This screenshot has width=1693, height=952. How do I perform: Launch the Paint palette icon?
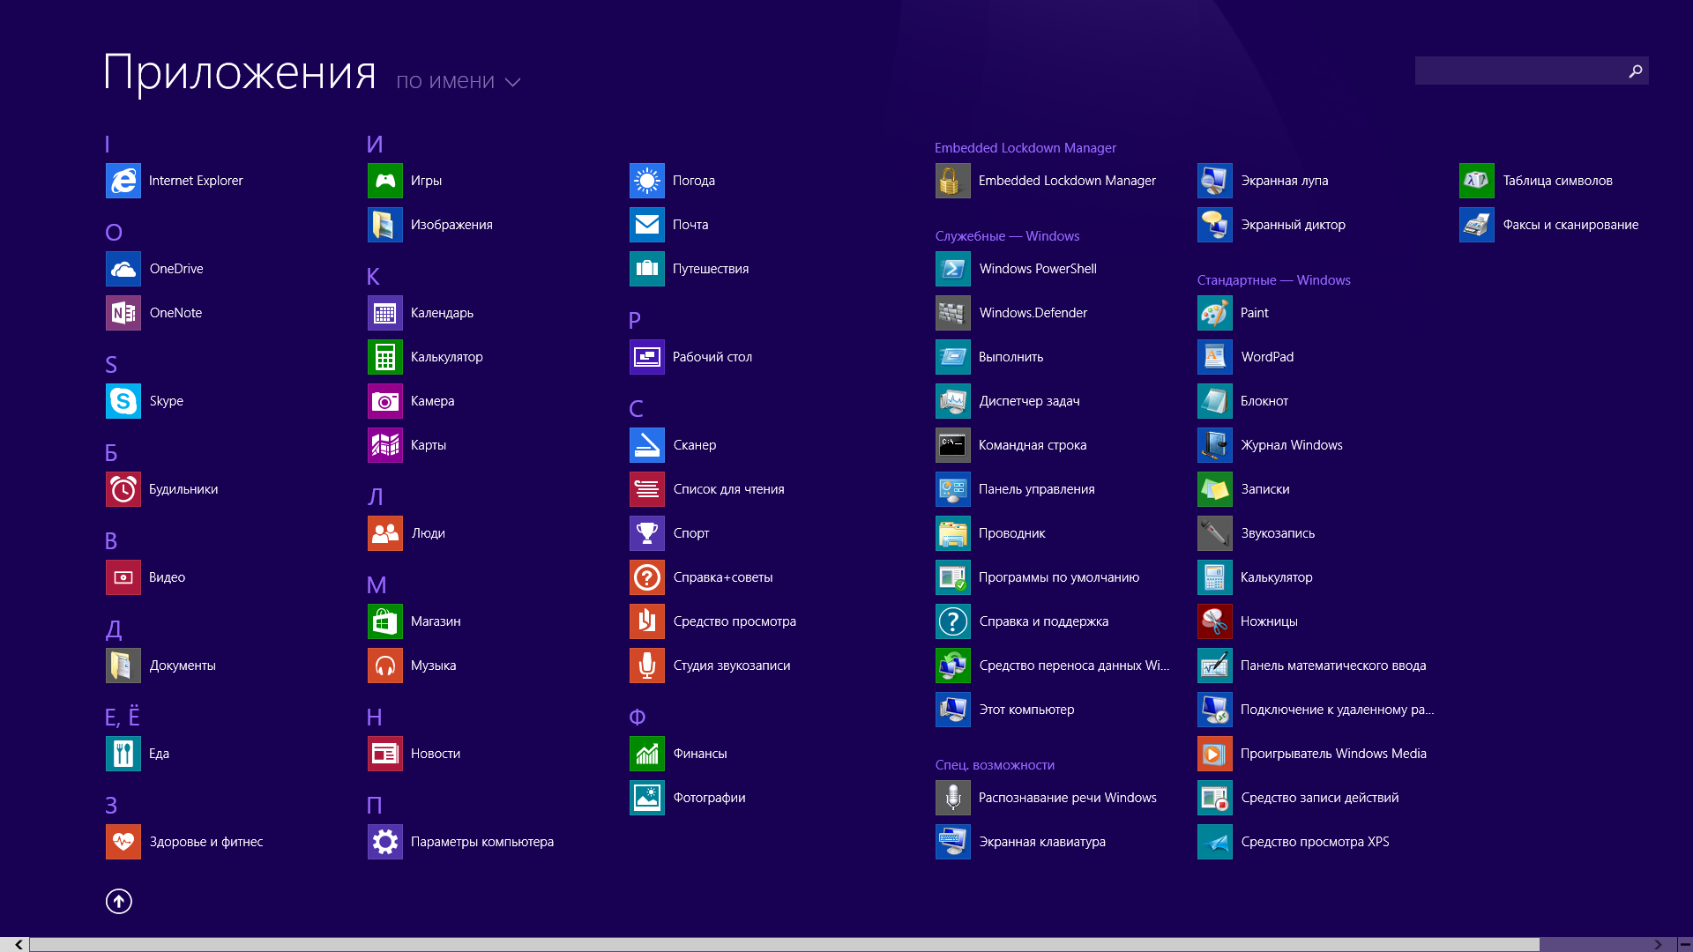[x=1215, y=313]
